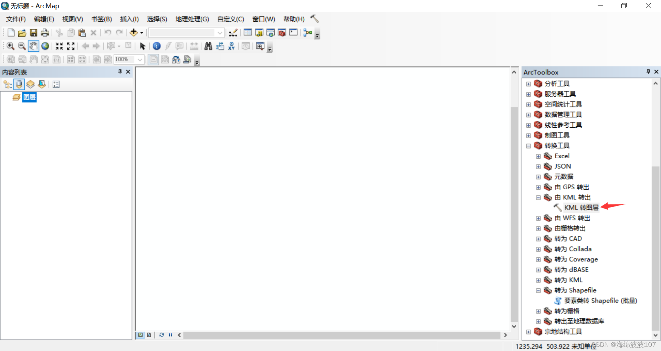Activate the Pan hand tool
Viewport: 661px width, 351px height.
tap(33, 46)
